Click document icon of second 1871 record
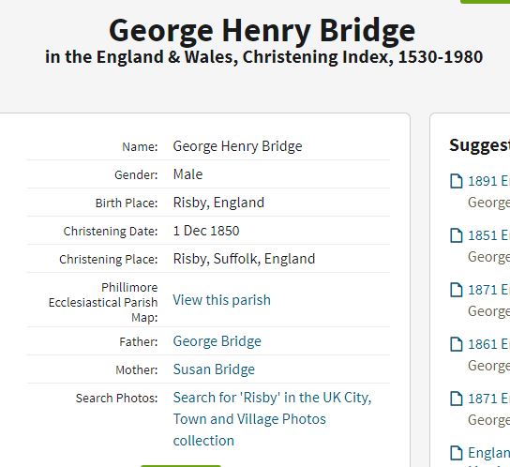510x467 pixels. pos(456,399)
